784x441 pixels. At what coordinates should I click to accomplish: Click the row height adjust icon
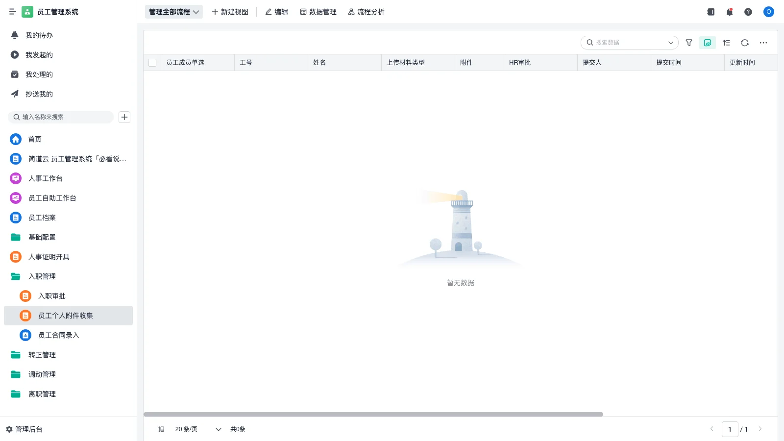[x=726, y=43]
